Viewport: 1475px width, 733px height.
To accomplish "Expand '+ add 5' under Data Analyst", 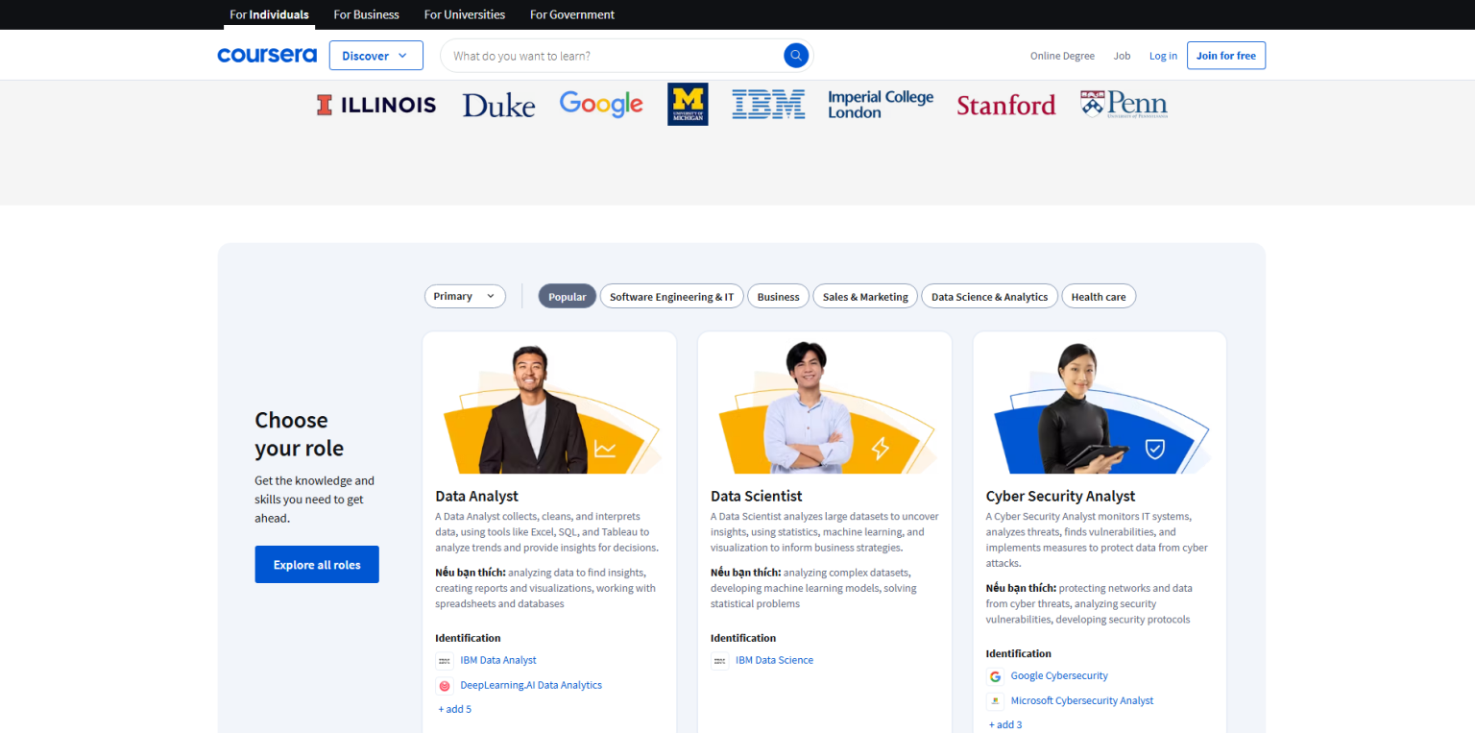I will point(455,709).
